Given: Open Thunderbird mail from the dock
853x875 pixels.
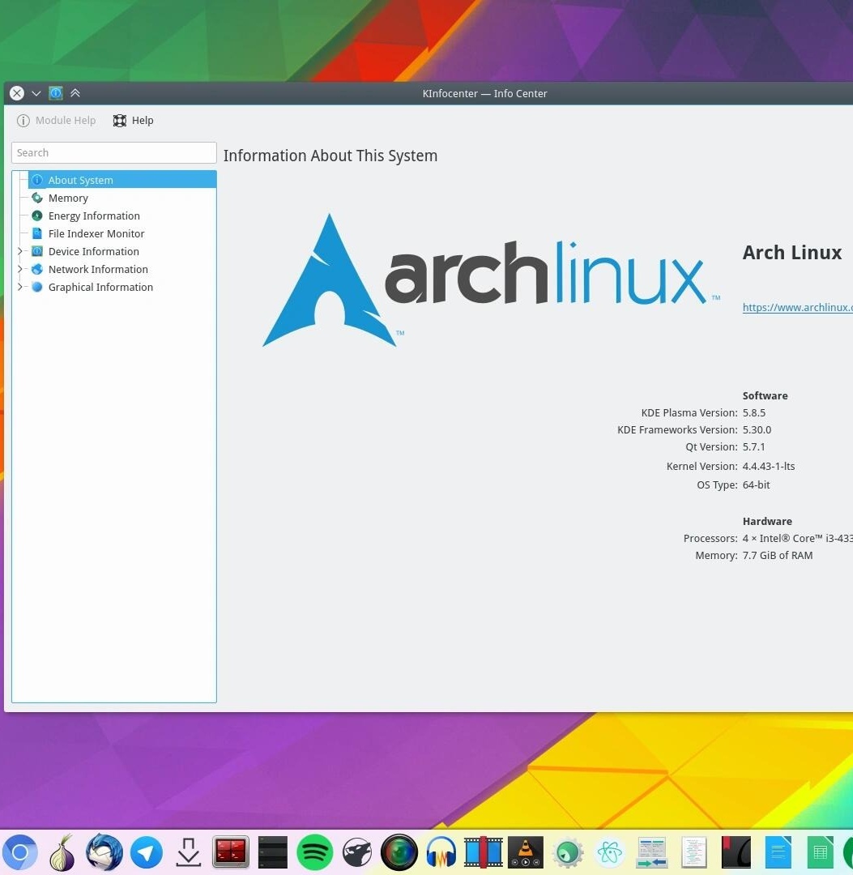Looking at the screenshot, I should (104, 852).
